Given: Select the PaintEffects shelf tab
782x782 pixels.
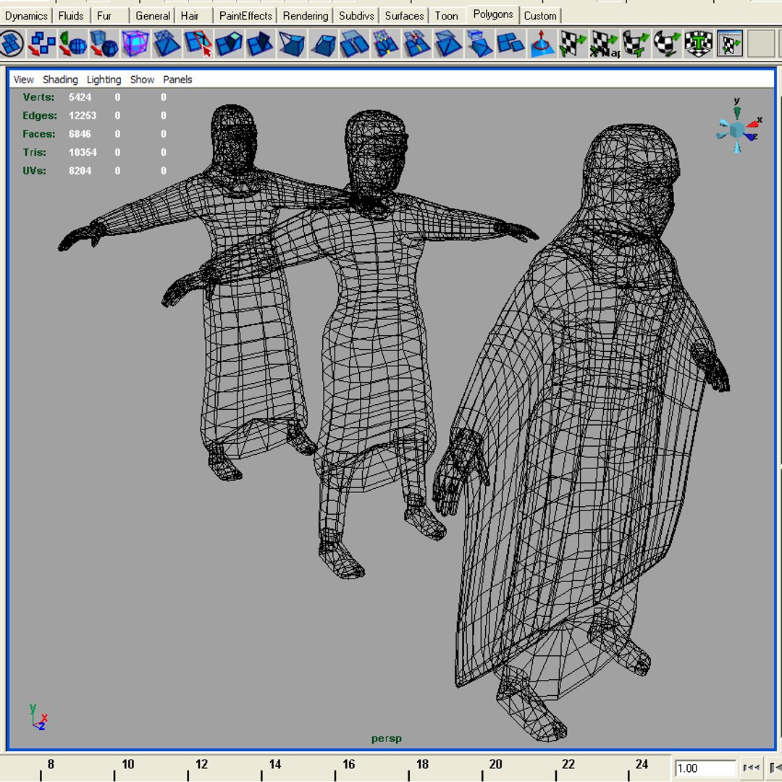Looking at the screenshot, I should click(x=245, y=16).
